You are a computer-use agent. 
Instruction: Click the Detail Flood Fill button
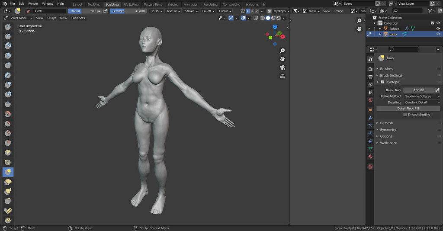[x=408, y=109]
